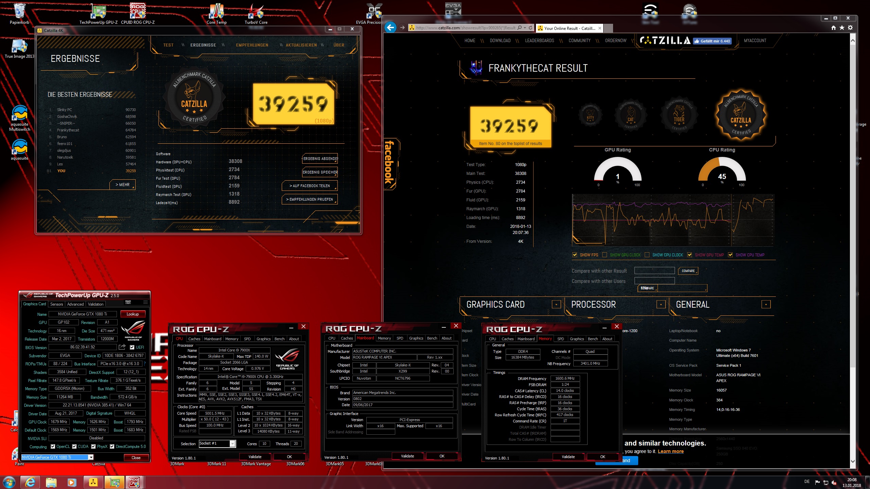This screenshot has height=489, width=870.
Task: Switch to Catzilla app in taskbar
Action: click(x=93, y=482)
